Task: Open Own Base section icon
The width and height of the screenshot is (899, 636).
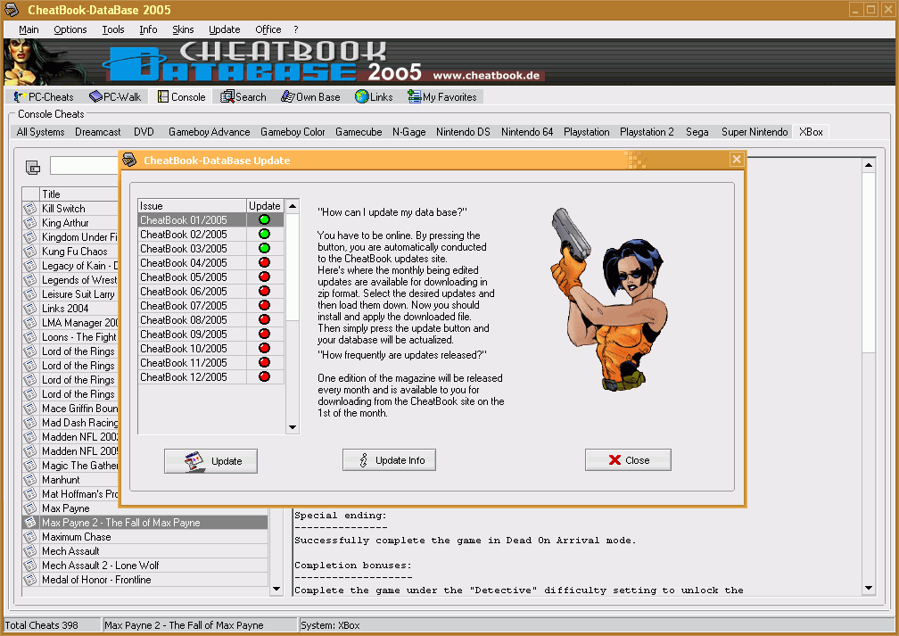Action: pos(287,97)
